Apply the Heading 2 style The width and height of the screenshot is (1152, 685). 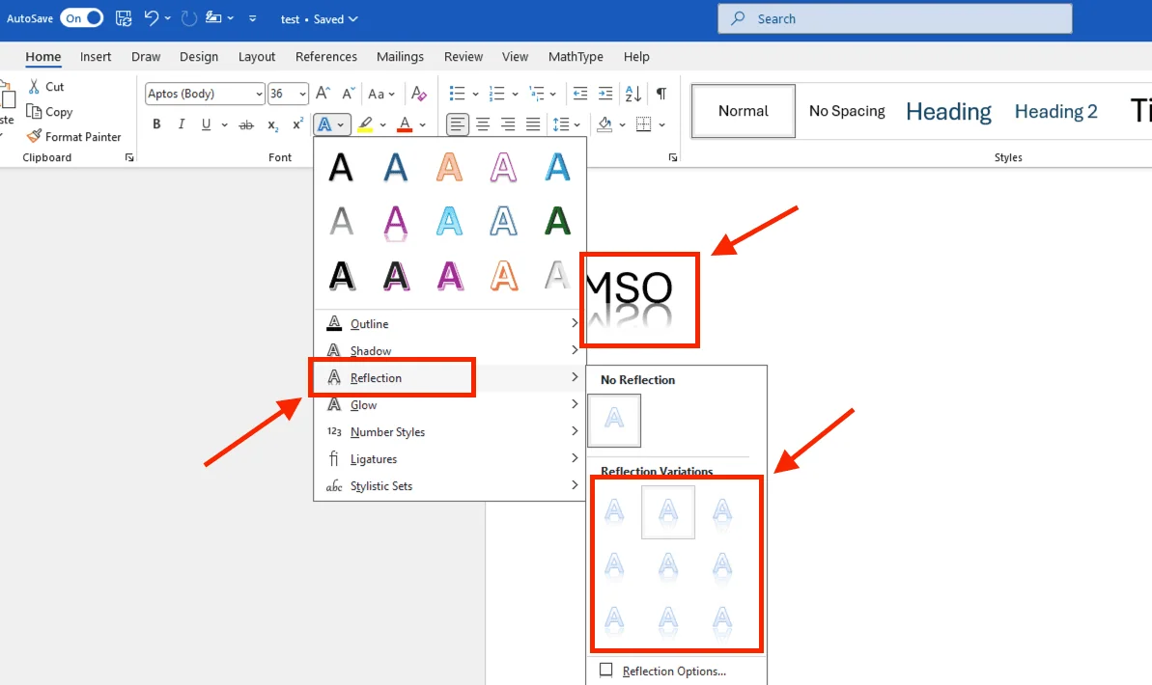coord(1055,111)
